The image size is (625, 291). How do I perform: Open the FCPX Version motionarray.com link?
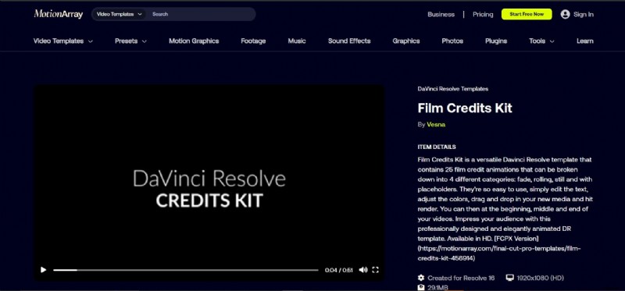coord(499,254)
